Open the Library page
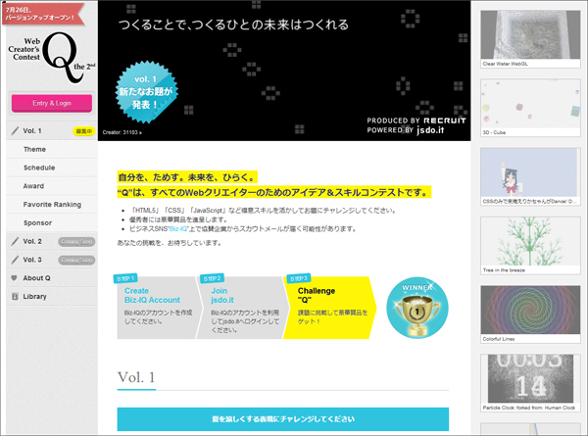This screenshot has height=436, width=588. (52, 297)
